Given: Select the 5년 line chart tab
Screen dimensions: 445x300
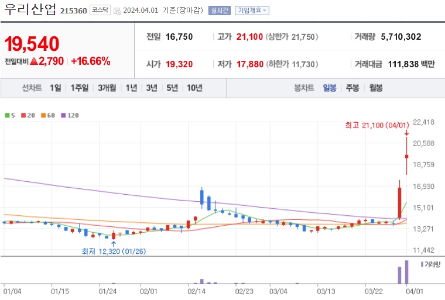Looking at the screenshot, I should pyautogui.click(x=172, y=88).
